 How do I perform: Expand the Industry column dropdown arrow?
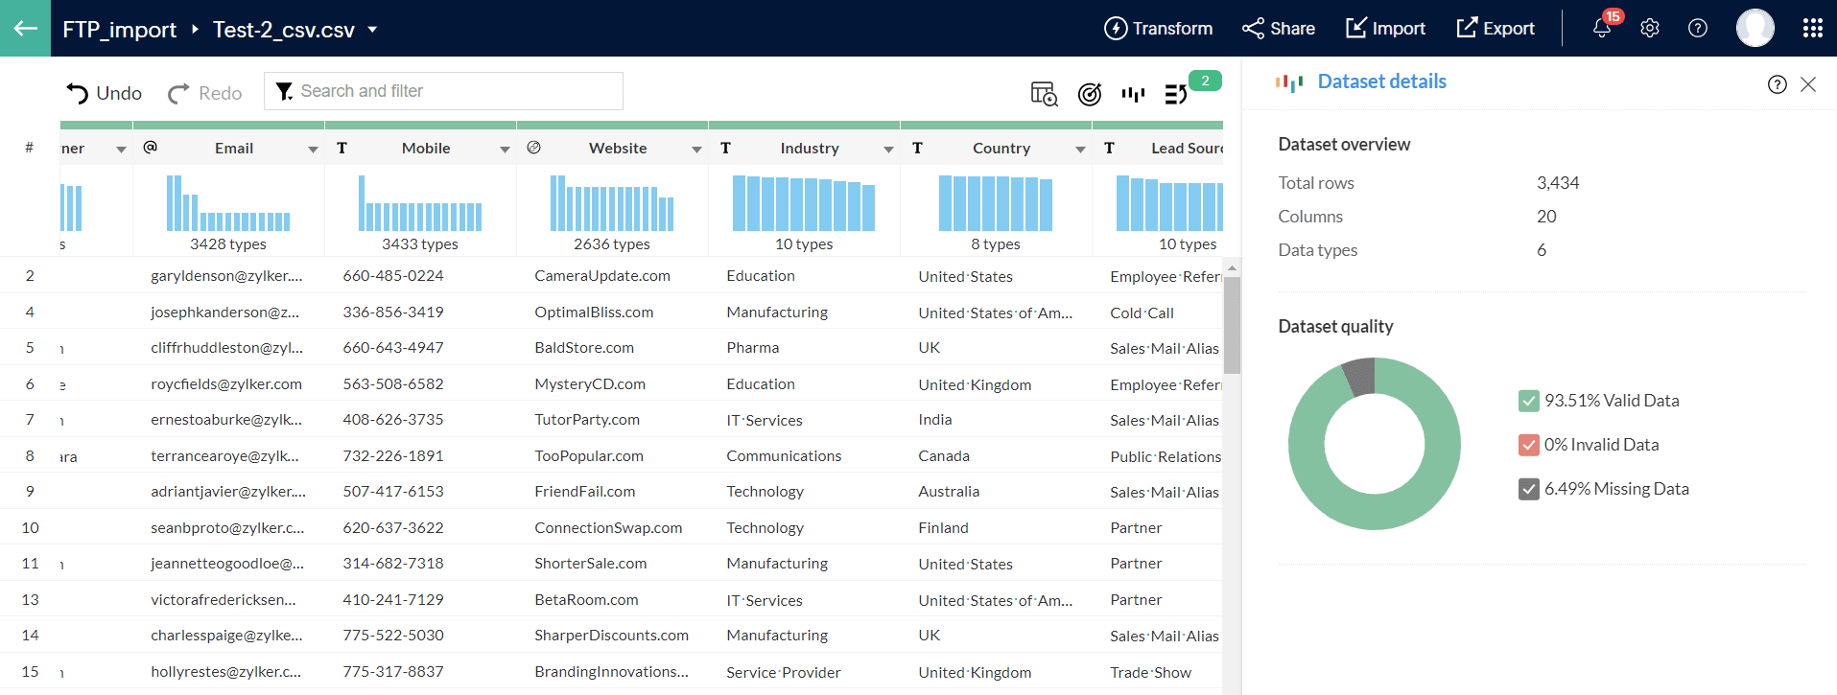tap(888, 149)
